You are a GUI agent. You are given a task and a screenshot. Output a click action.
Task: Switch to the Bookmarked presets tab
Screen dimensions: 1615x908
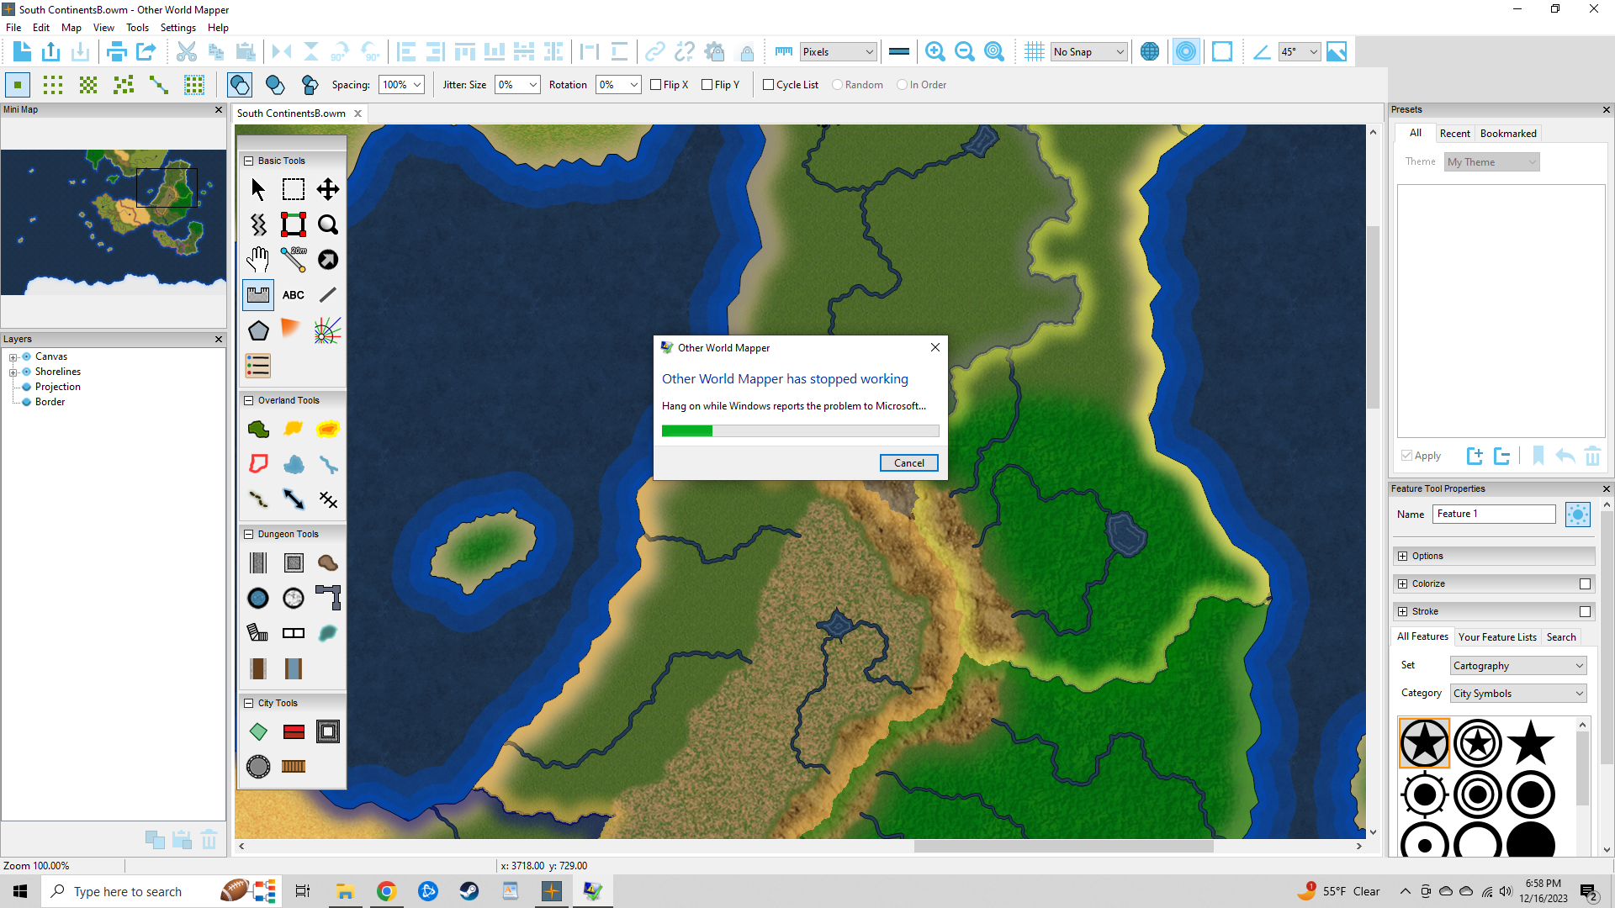point(1508,134)
